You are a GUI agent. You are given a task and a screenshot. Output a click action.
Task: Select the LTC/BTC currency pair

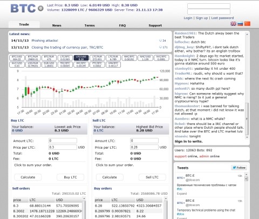point(65,58)
